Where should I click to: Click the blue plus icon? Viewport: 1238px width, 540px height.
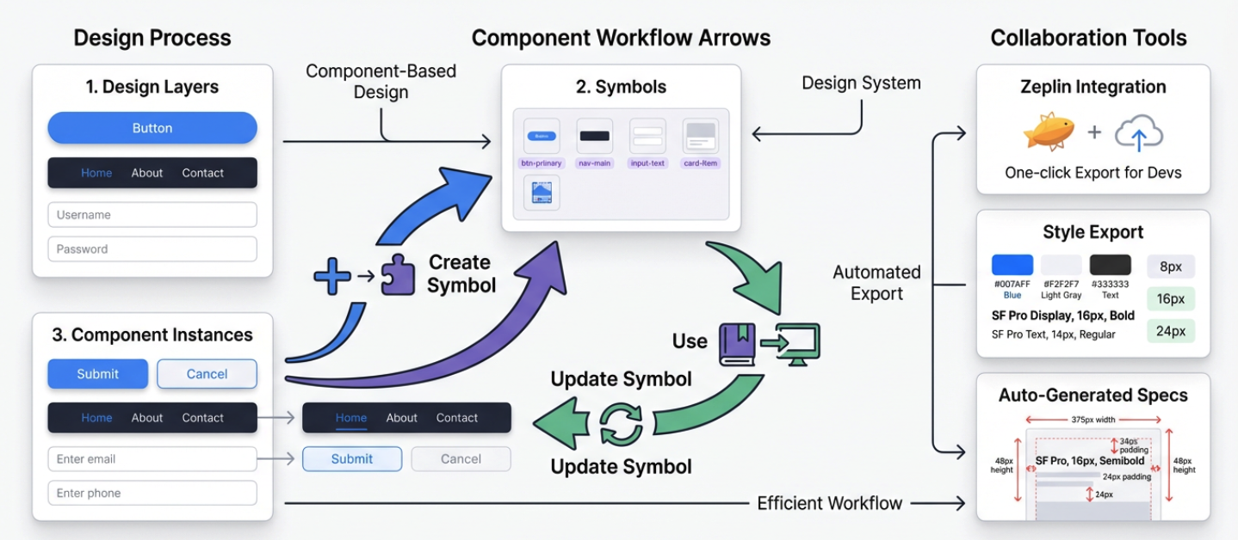(331, 276)
